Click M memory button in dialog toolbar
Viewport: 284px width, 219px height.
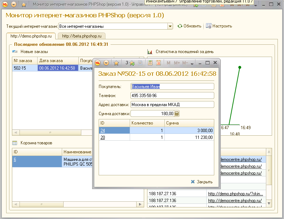tap(168, 63)
